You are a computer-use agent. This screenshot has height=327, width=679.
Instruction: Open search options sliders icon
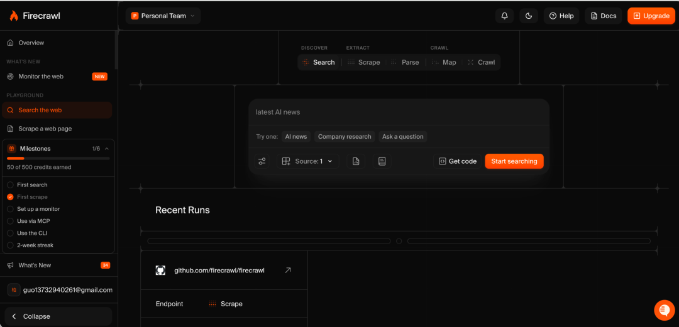262,161
